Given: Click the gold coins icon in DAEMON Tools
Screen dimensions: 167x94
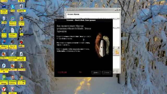Looking at the screenshot, I should click(x=117, y=52).
